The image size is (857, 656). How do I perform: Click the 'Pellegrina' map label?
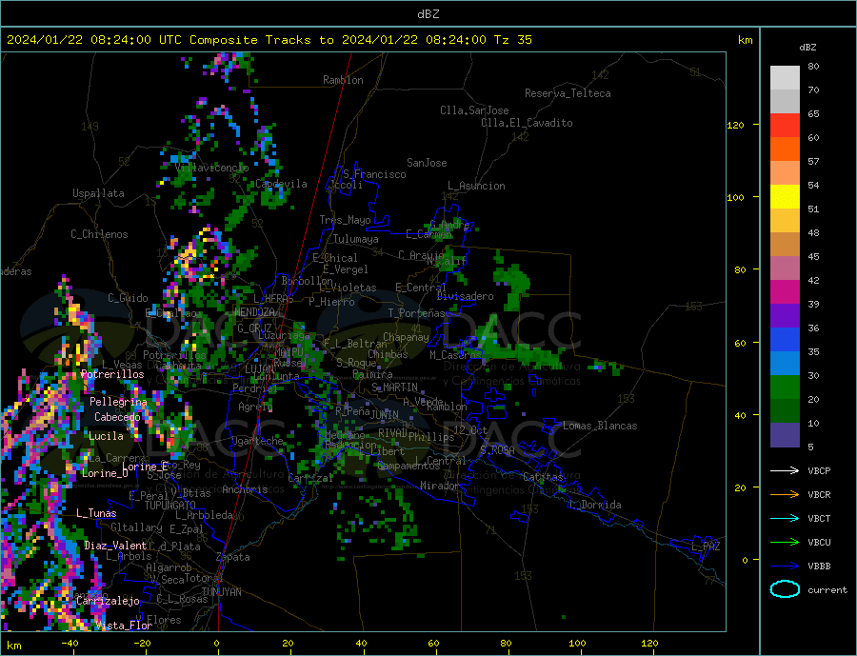(x=119, y=402)
